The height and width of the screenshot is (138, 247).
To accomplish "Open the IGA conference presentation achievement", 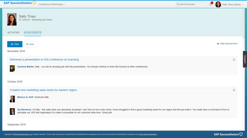I will click(44, 60).
